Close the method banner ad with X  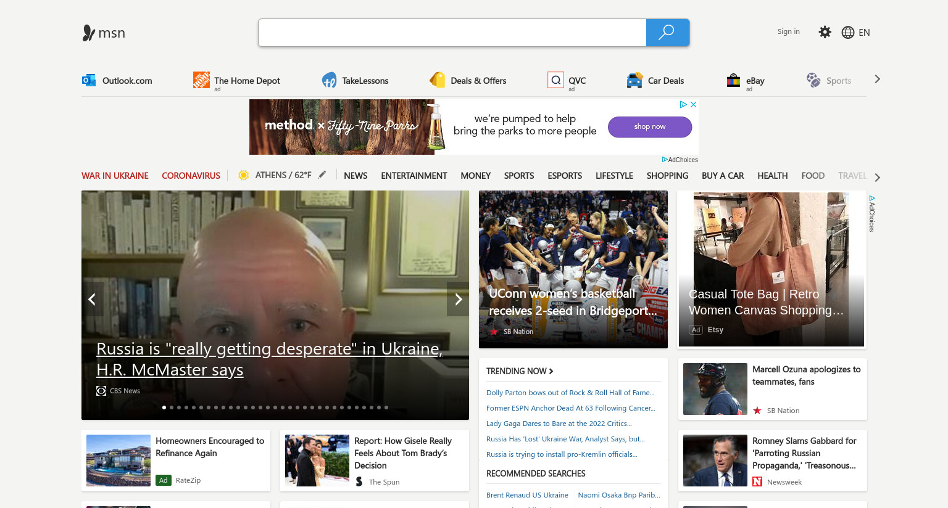coord(693,105)
